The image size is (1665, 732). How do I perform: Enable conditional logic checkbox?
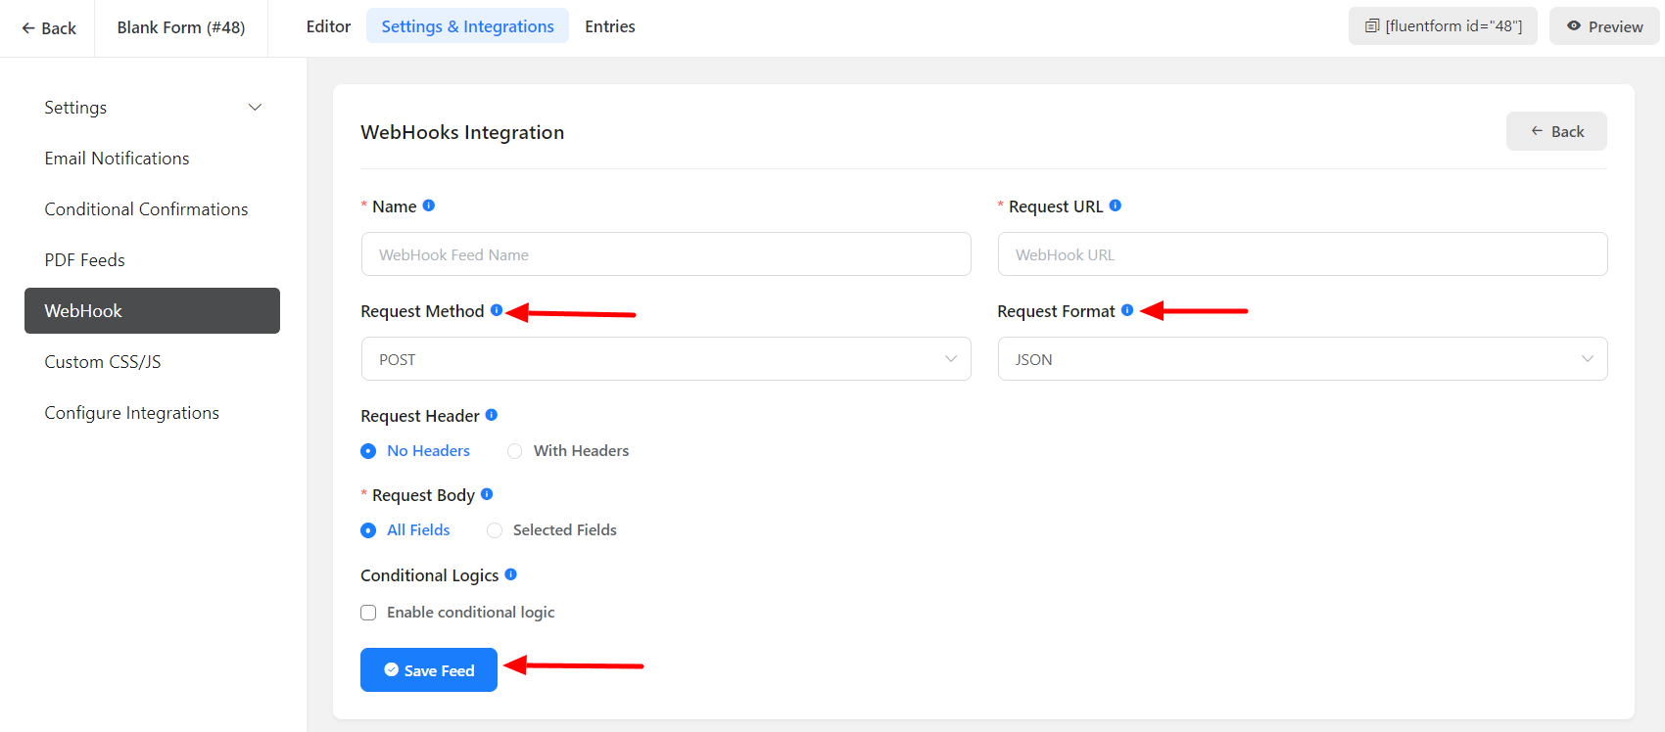[x=368, y=613]
